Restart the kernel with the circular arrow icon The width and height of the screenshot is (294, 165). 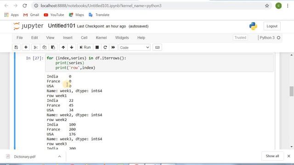click(x=105, y=47)
